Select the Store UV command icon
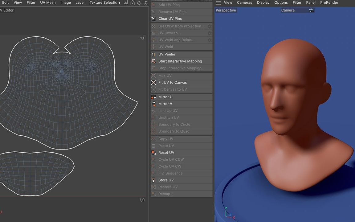Viewport: 355px width, 222px height. (153, 180)
